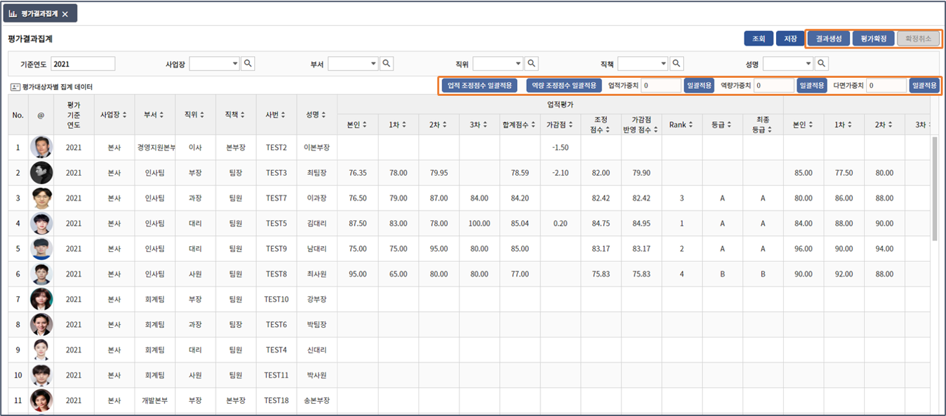Click the search icon next to 사업장
This screenshot has height=416, width=946.
point(248,64)
